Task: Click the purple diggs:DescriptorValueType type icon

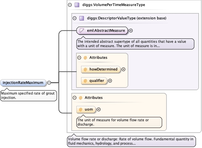Action: coord(82,18)
